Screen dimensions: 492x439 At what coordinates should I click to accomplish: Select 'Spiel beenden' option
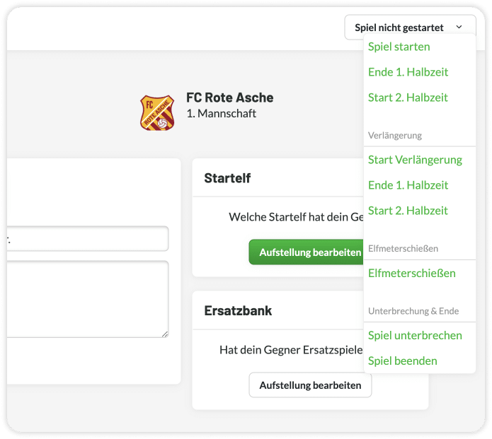(402, 361)
